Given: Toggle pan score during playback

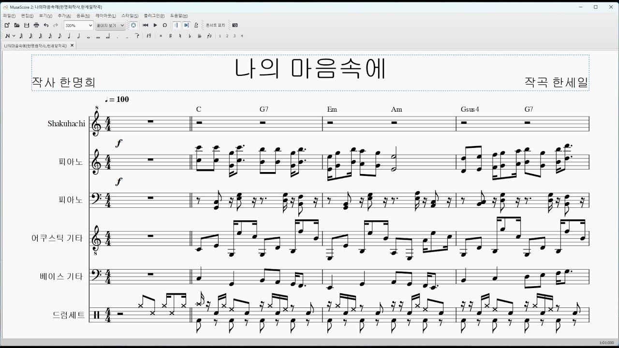Looking at the screenshot, I should 186,25.
